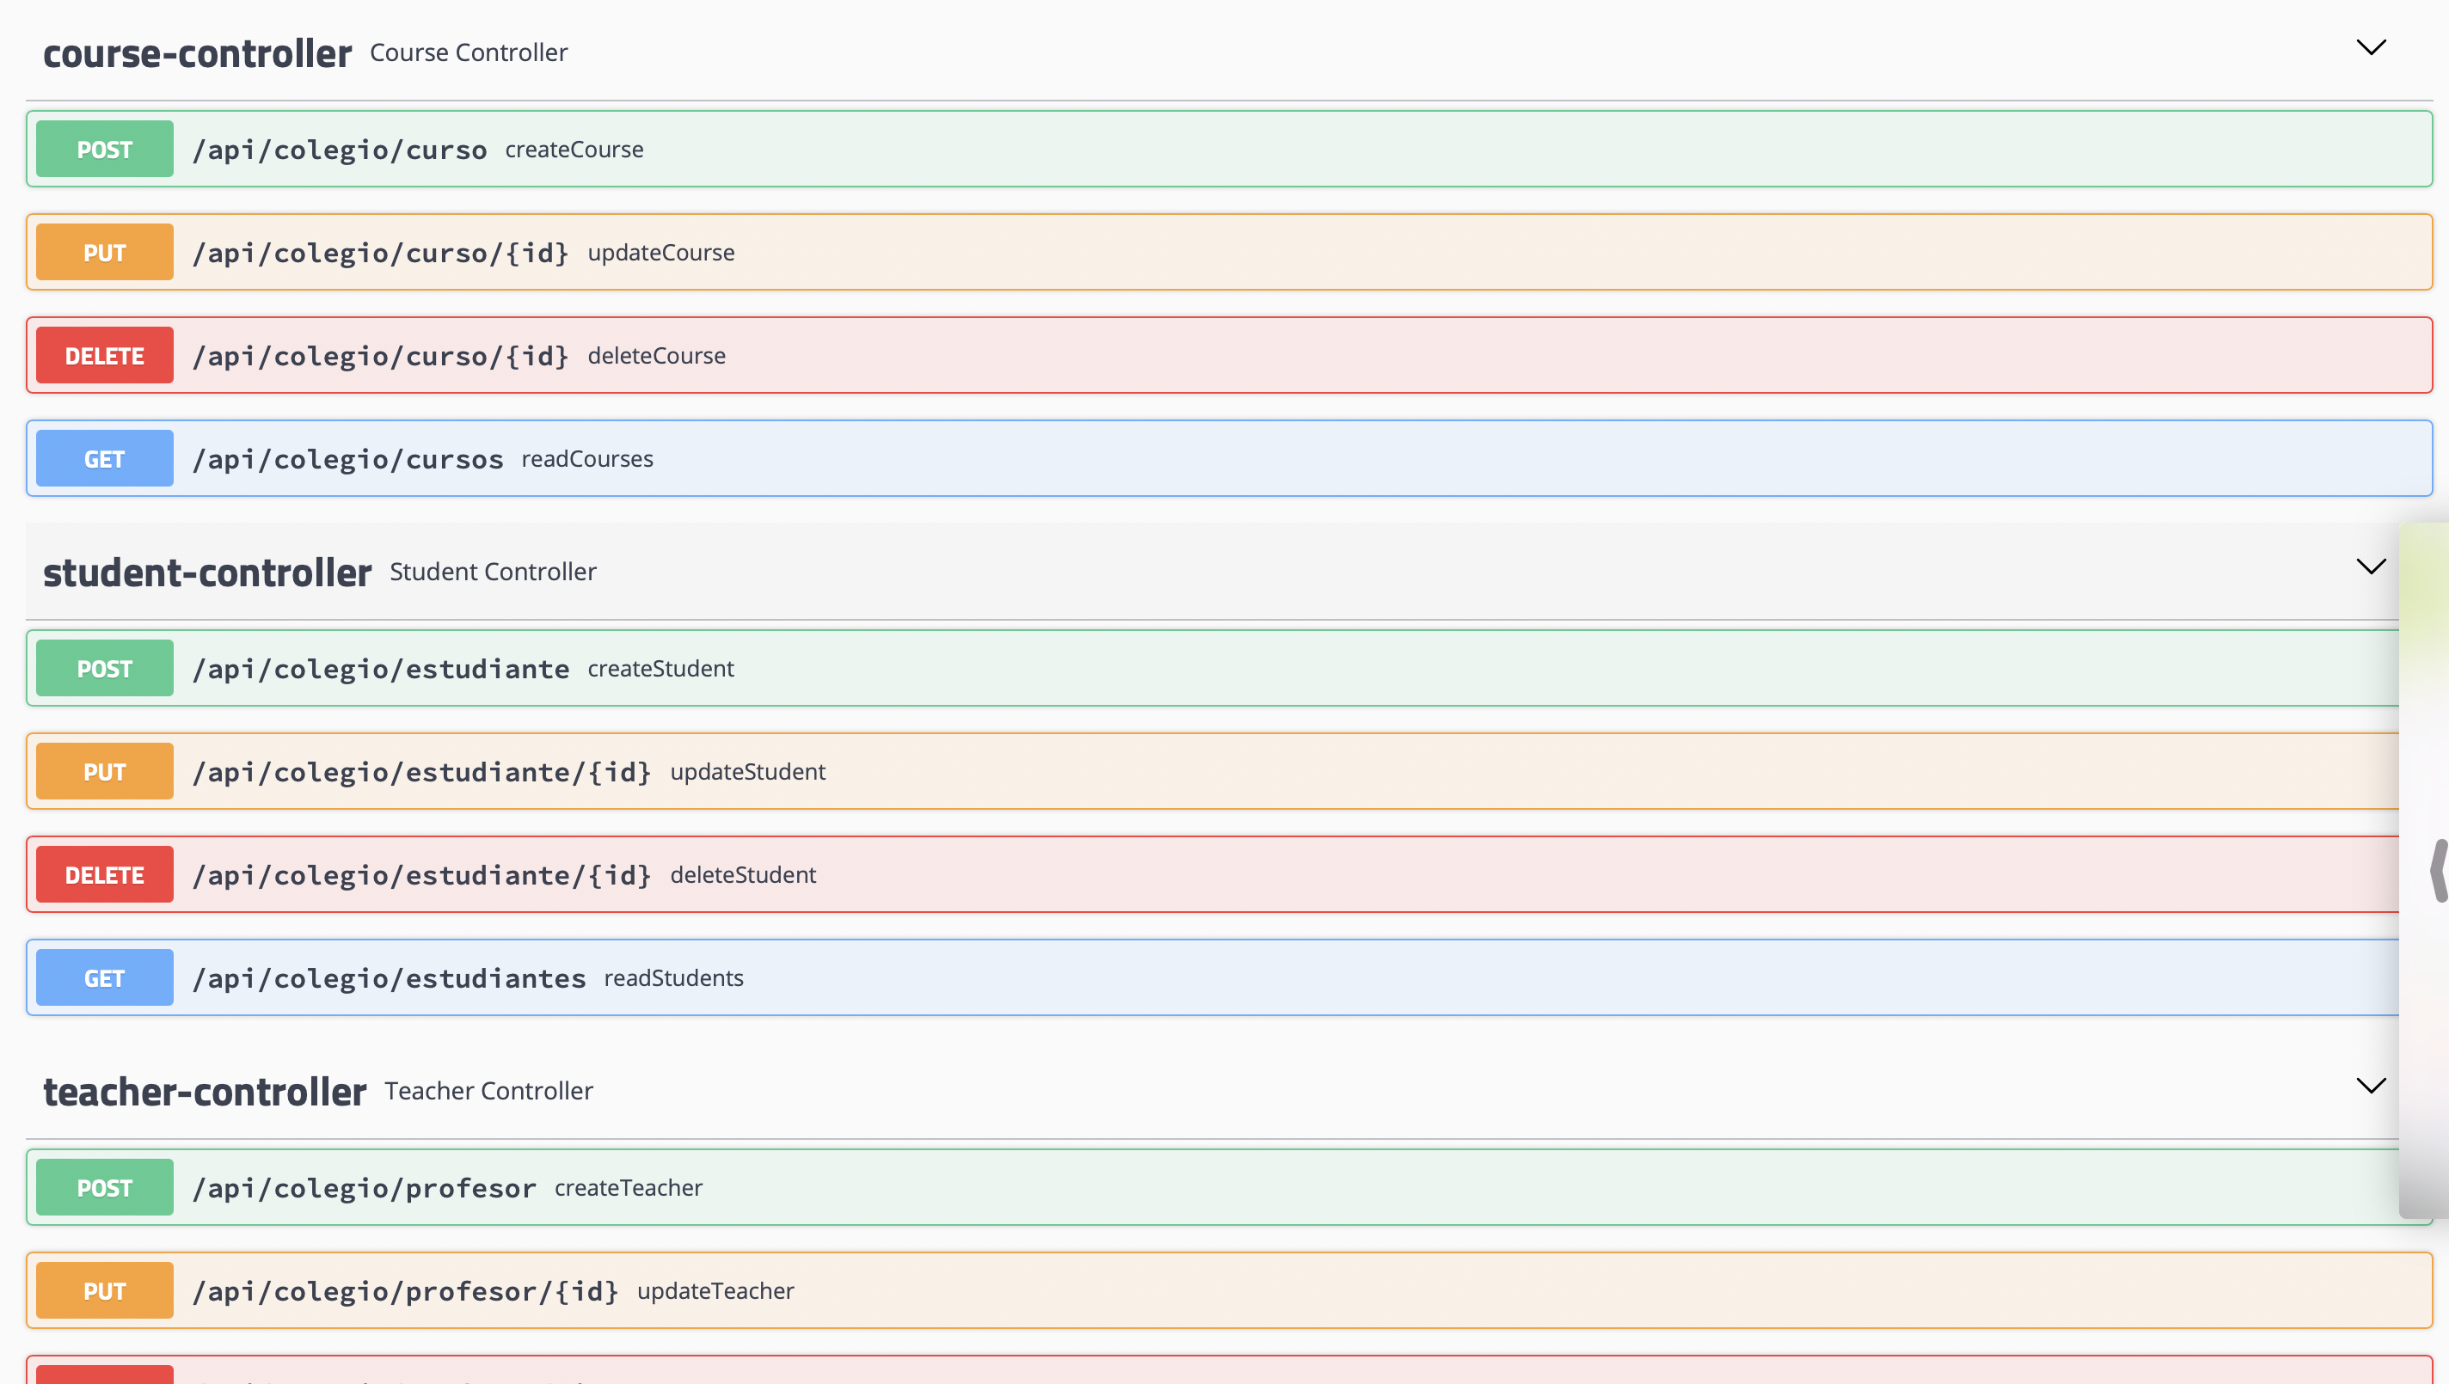Click the DELETE badge for deleteStudent
This screenshot has width=2449, height=1384.
point(104,873)
